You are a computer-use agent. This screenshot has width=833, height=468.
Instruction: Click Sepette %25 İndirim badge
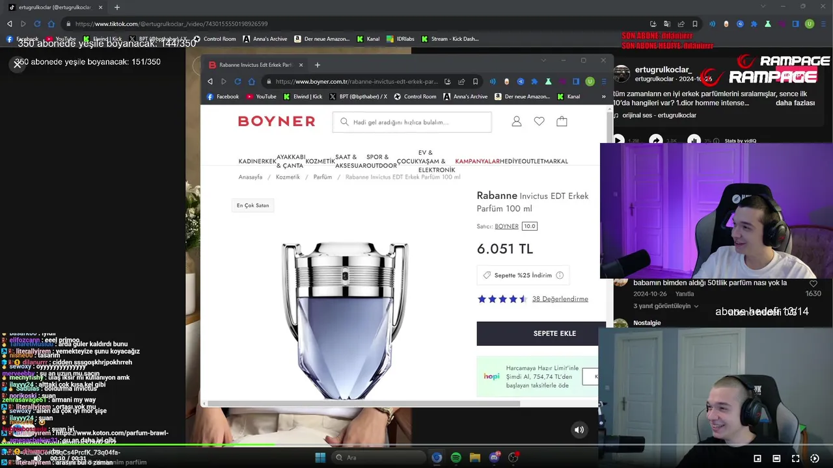pyautogui.click(x=523, y=276)
